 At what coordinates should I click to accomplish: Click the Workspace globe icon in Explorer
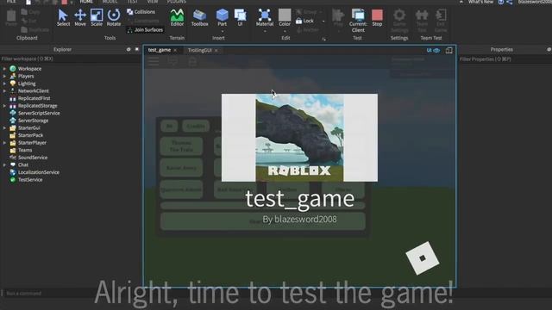[x=13, y=69]
